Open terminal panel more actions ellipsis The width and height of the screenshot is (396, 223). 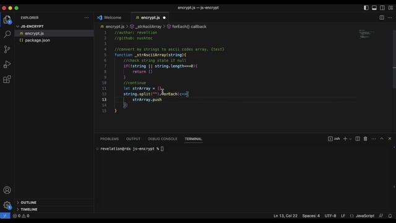tap(374, 139)
